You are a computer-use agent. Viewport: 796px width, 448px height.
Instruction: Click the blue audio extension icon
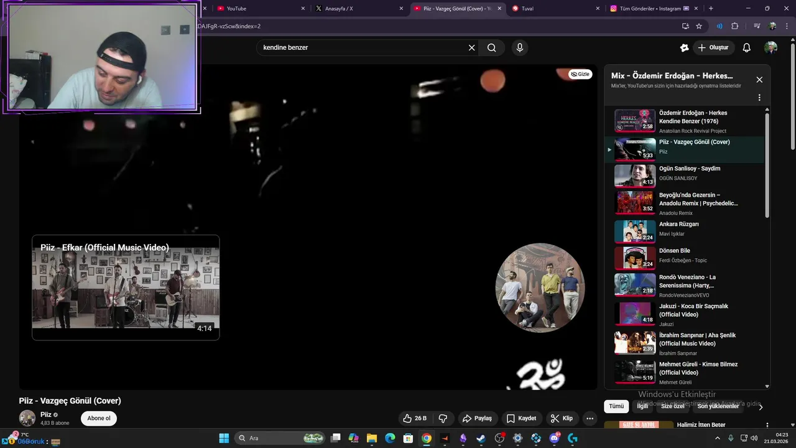click(x=719, y=26)
